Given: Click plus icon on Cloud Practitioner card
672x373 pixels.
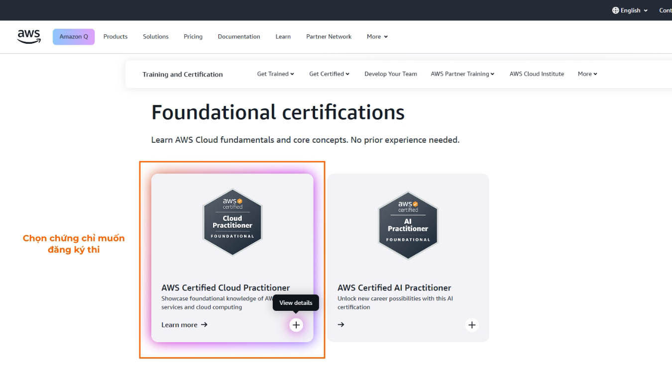Looking at the screenshot, I should point(296,325).
